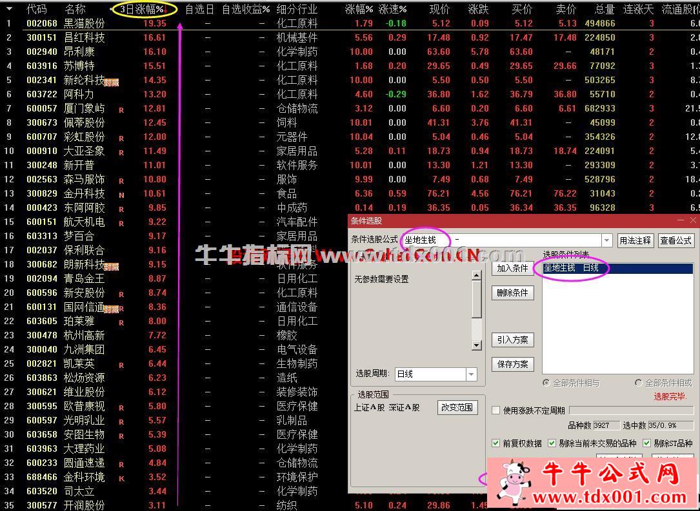
Task: Sort by 3日涨幅% column header
Action: click(143, 9)
